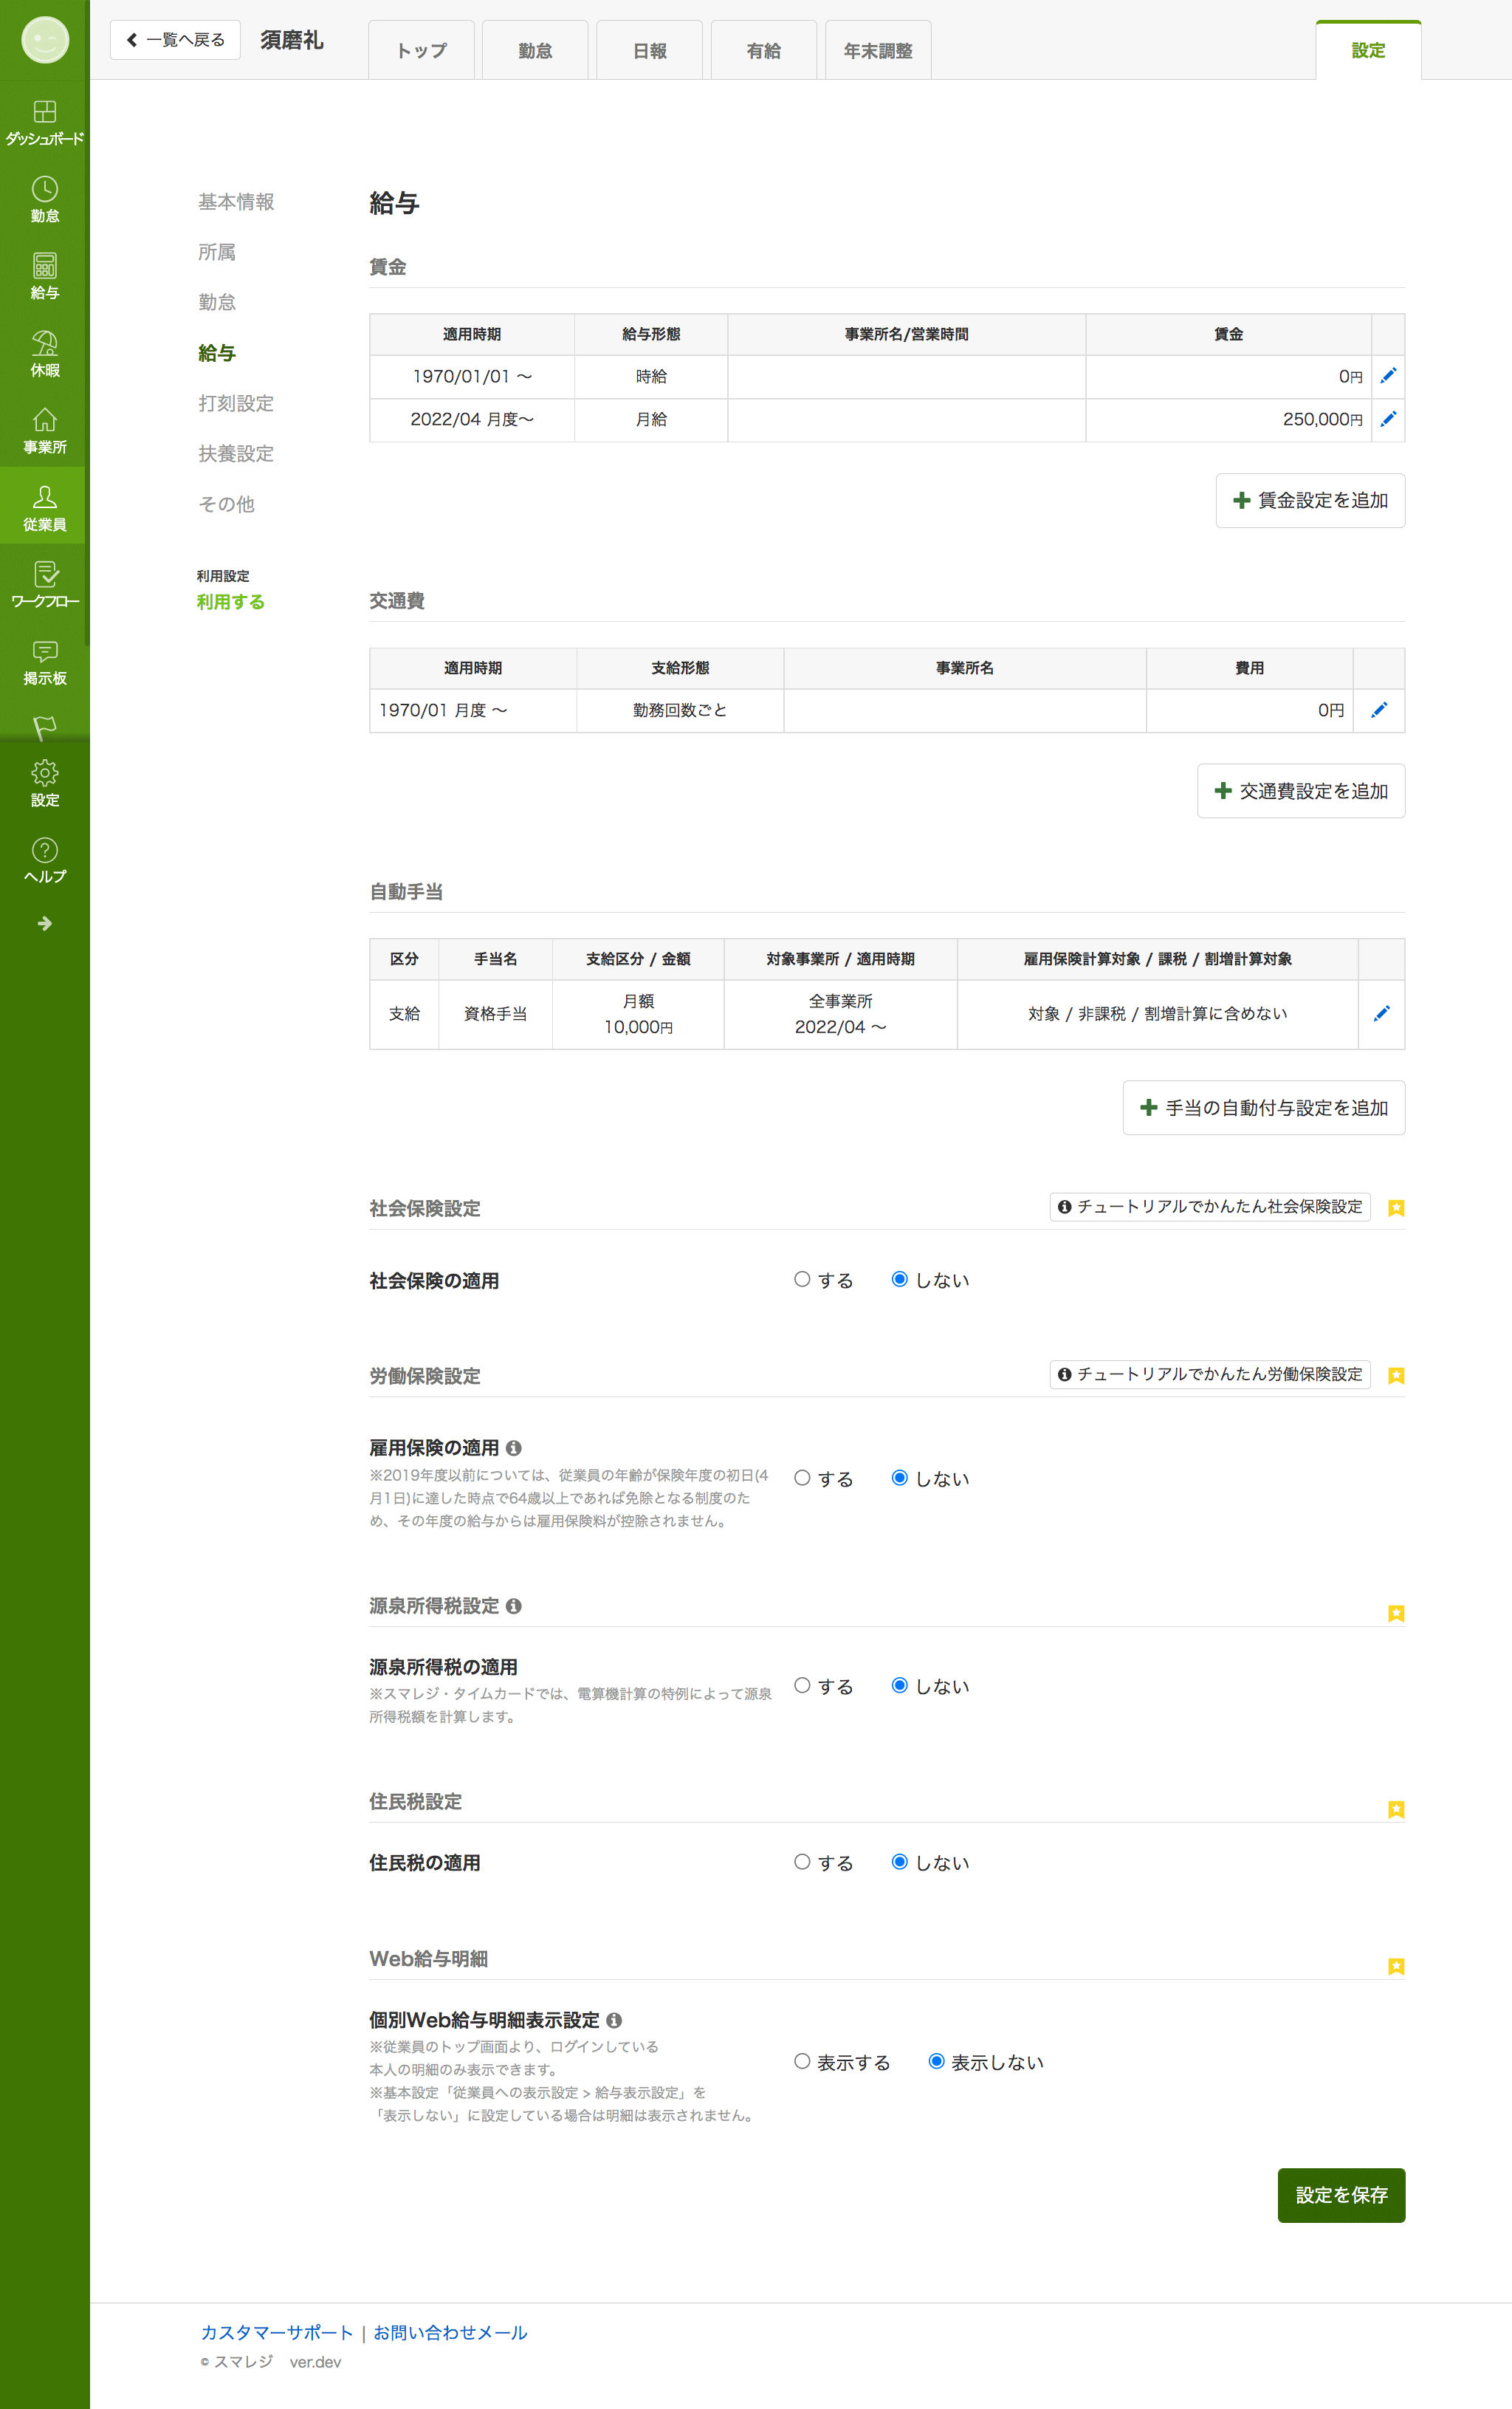Set 住民税の適用 to する
Viewport: 1512px width, 2409px height.
click(802, 1861)
